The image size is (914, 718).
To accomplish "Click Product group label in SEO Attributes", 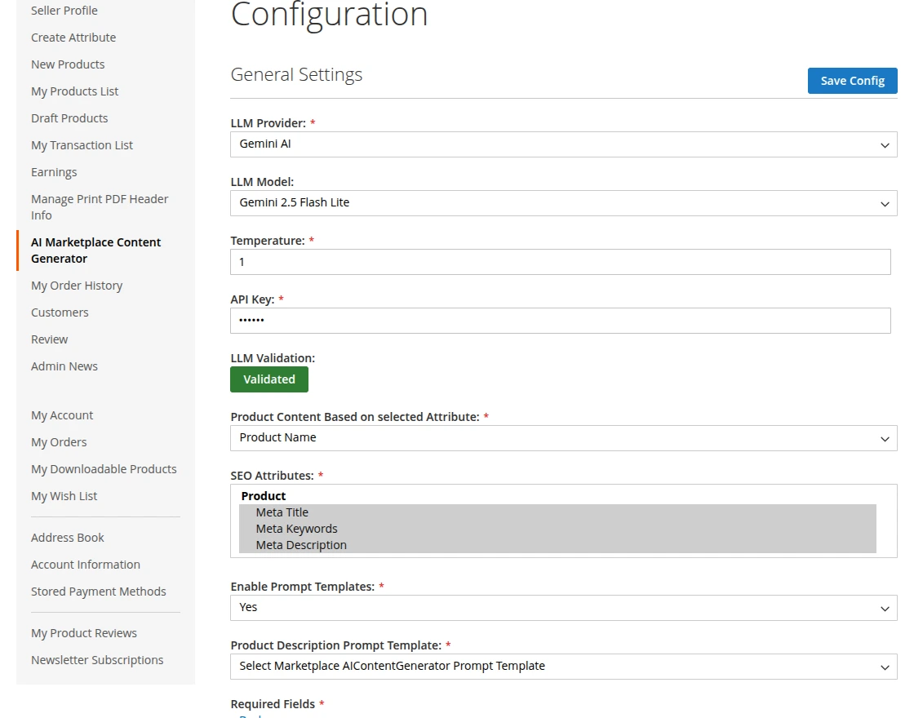I will [264, 496].
